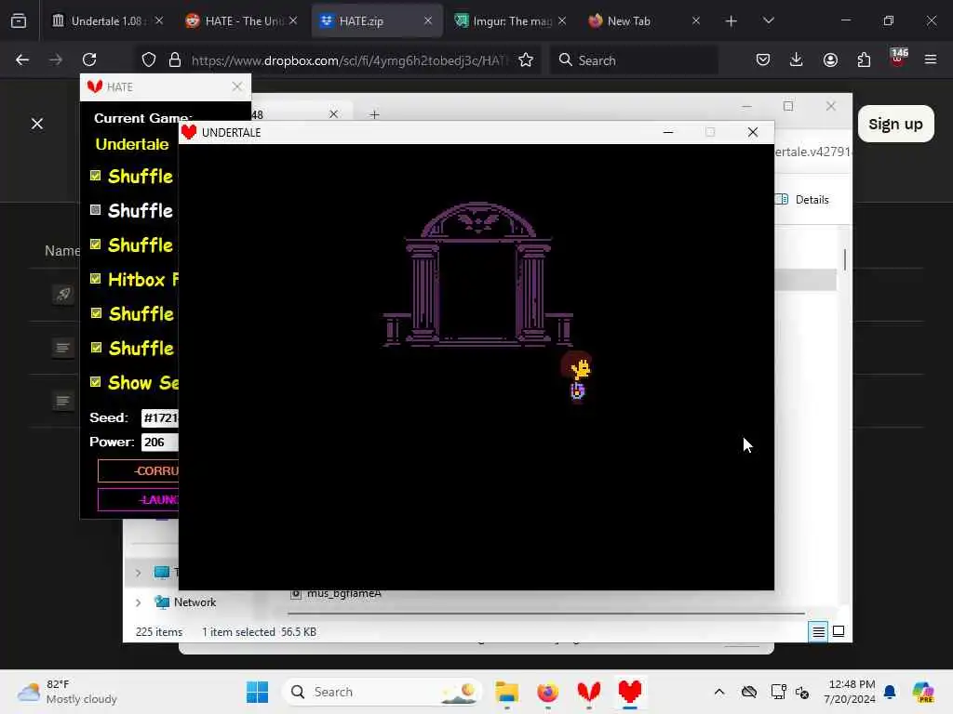Click the site security padlock icon
Image resolution: width=953 pixels, height=714 pixels.
175,59
